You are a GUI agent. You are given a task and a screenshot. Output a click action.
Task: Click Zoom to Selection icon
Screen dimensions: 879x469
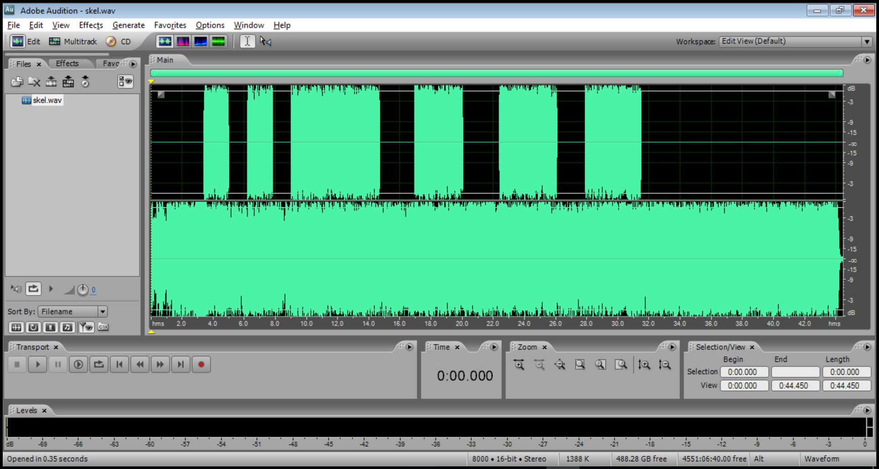(x=580, y=364)
